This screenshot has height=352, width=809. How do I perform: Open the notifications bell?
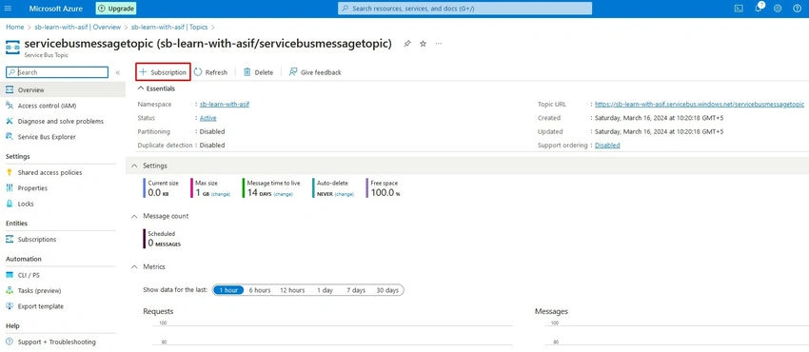pos(758,9)
